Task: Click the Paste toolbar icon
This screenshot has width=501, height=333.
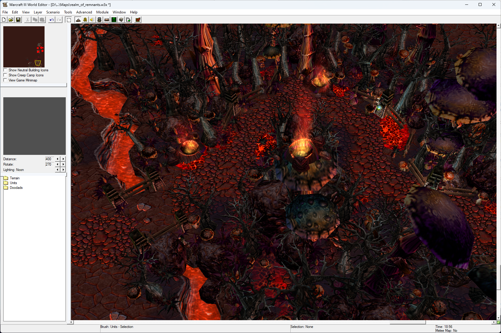Action: click(x=42, y=20)
